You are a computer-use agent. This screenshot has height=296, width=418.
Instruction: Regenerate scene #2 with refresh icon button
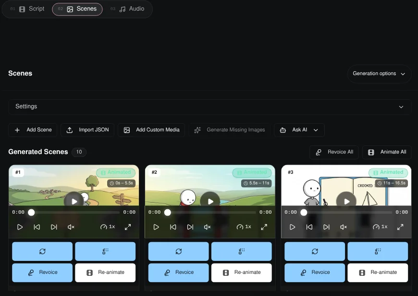pos(178,251)
